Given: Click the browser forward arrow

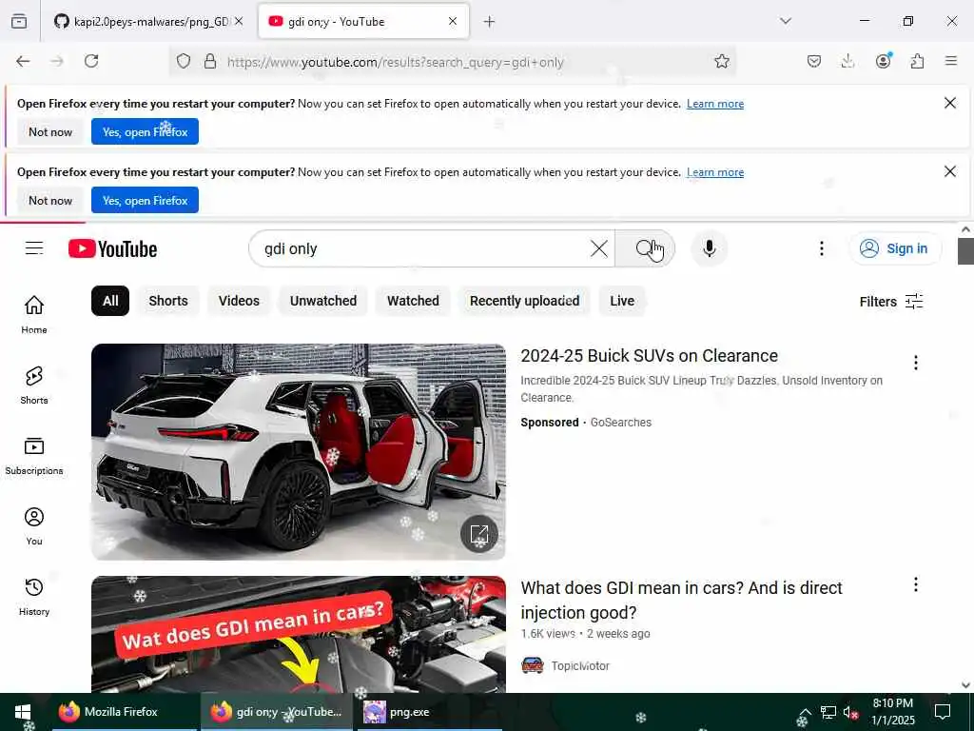Looking at the screenshot, I should coord(57,61).
